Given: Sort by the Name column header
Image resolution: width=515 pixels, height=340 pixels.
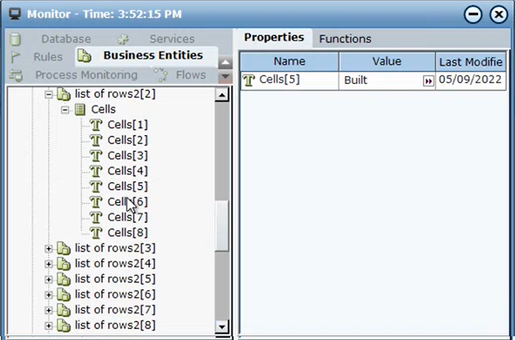Looking at the screenshot, I should click(288, 62).
